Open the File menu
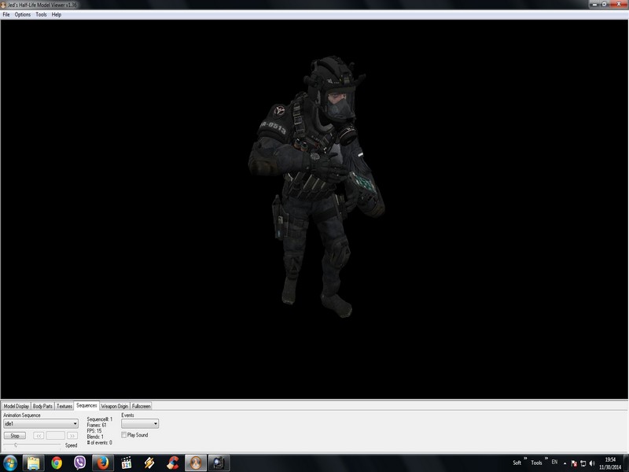The height and width of the screenshot is (472, 629). point(6,14)
